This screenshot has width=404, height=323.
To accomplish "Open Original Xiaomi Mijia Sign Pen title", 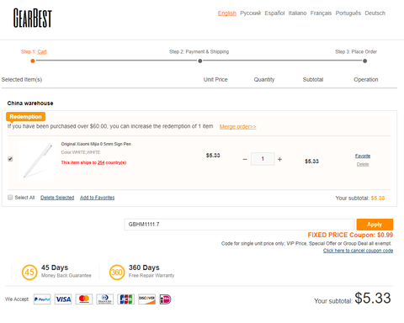I will pos(96,144).
